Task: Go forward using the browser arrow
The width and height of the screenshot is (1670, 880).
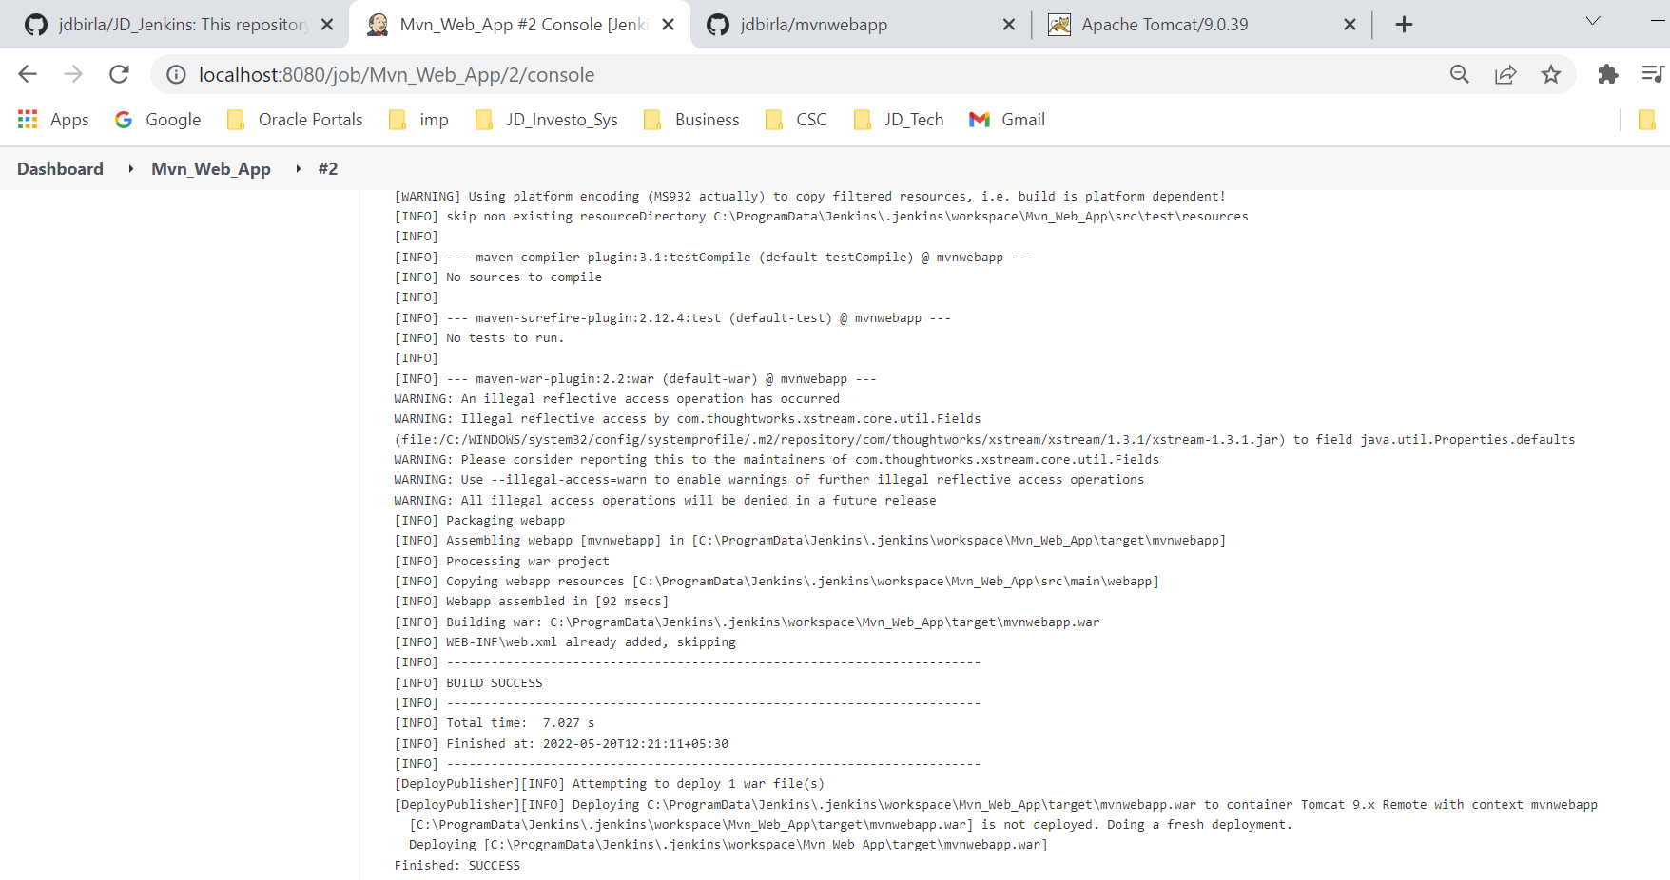Action: pyautogui.click(x=73, y=74)
